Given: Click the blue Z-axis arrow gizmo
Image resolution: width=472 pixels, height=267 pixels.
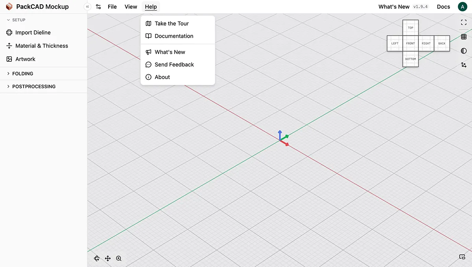Looking at the screenshot, I should 280,134.
